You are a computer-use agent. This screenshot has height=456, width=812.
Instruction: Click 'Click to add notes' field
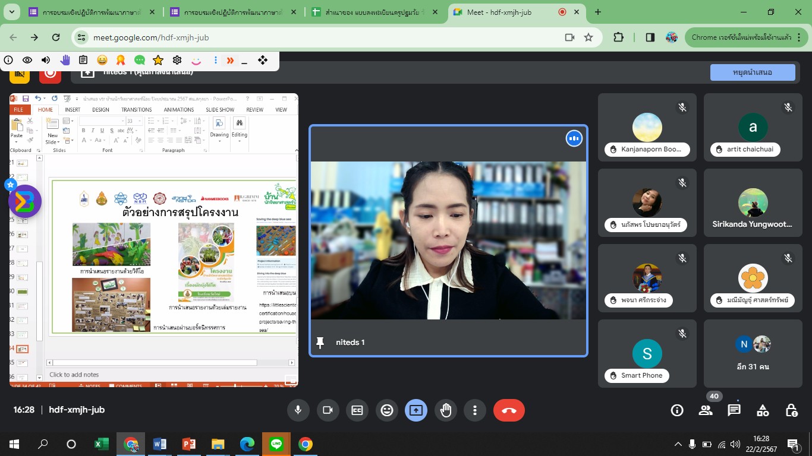[74, 375]
